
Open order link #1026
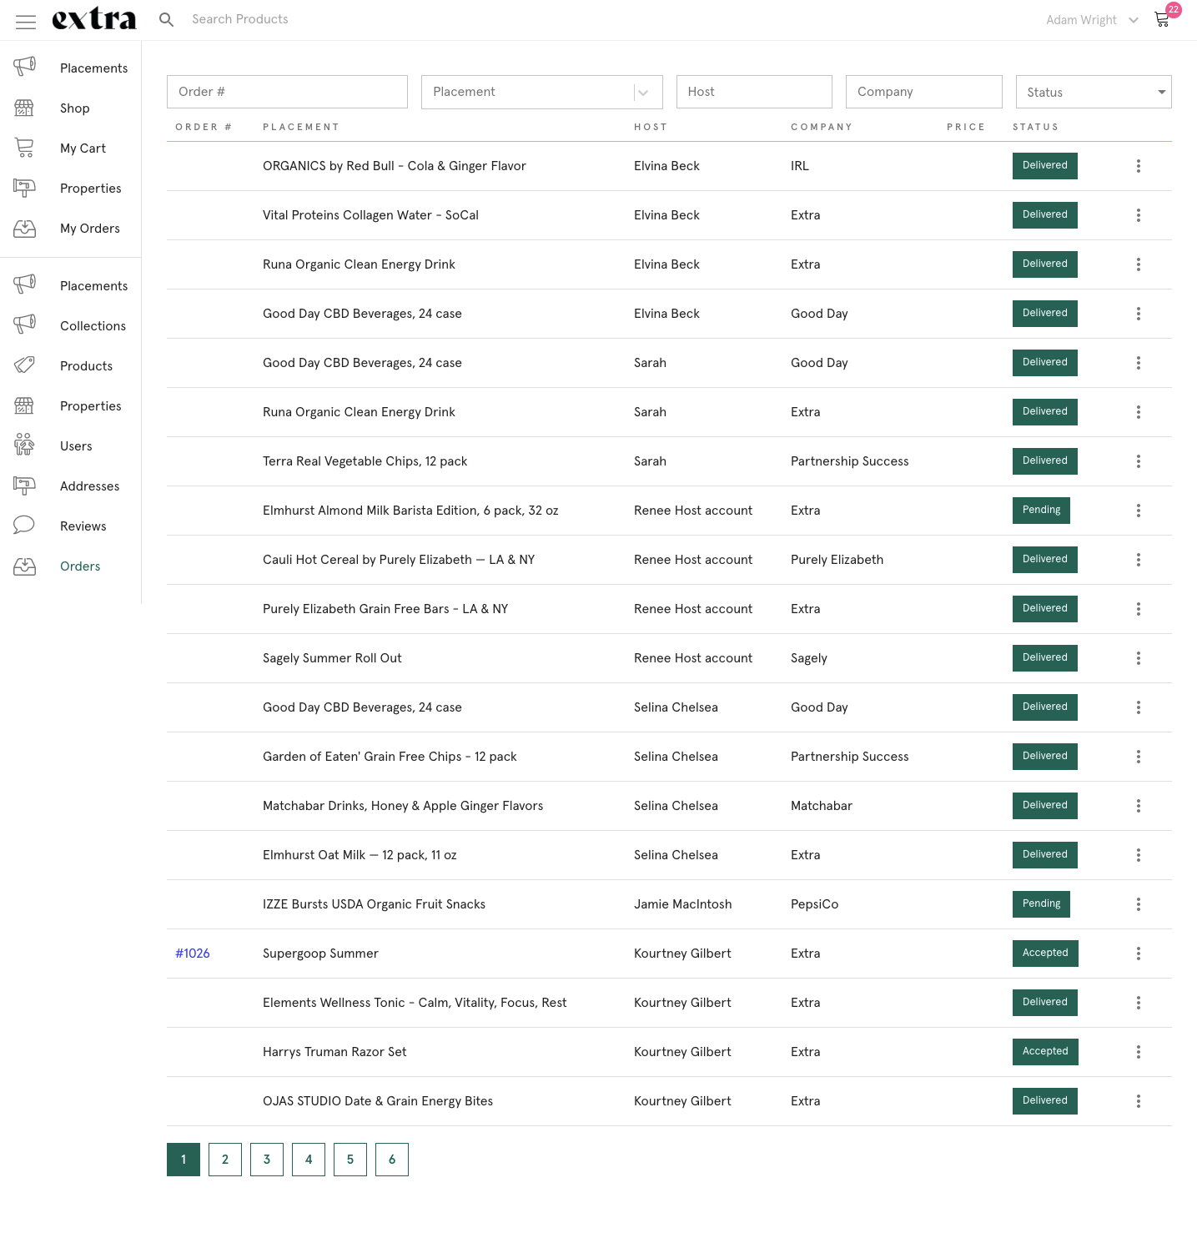coord(193,954)
